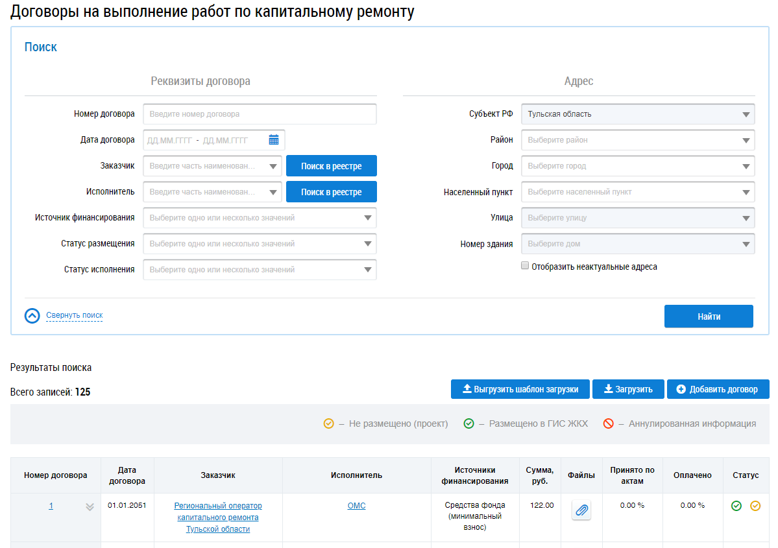Click the red annulled information legend icon
The image size is (778, 548).
608,423
